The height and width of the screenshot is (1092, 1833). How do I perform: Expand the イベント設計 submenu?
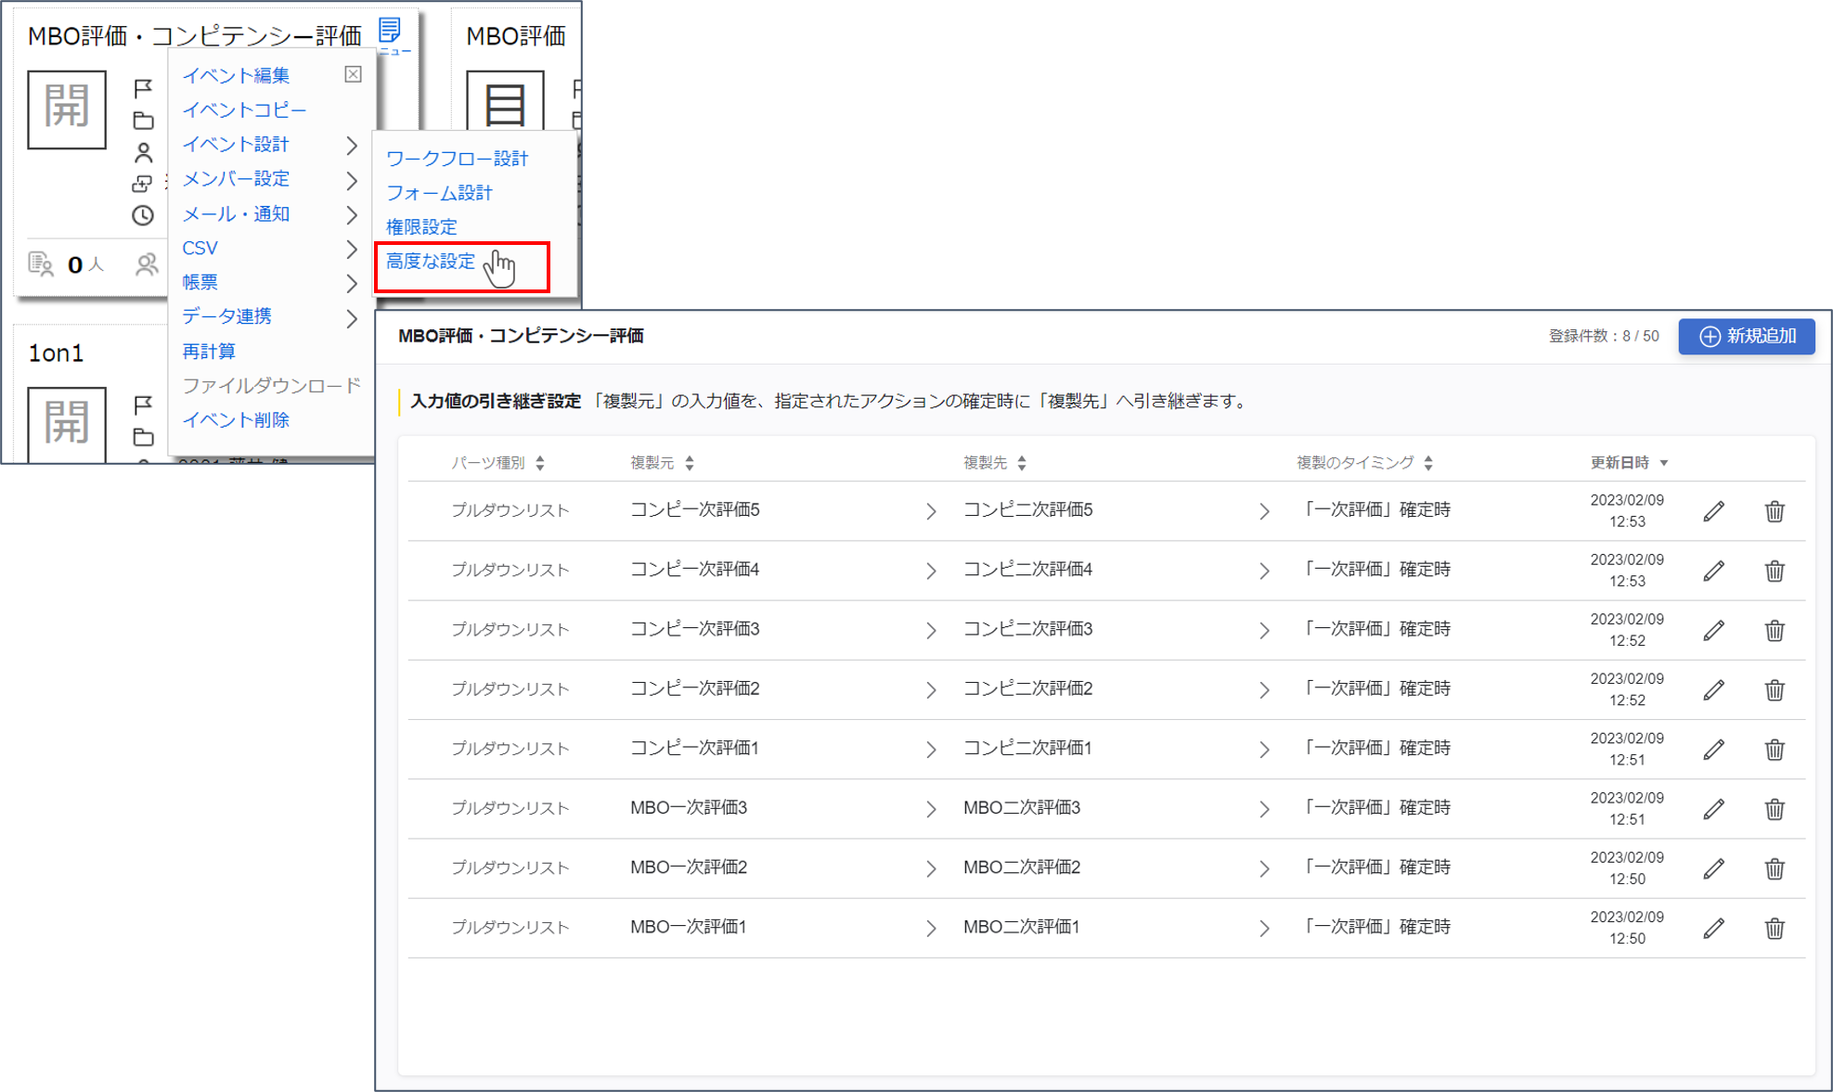352,146
